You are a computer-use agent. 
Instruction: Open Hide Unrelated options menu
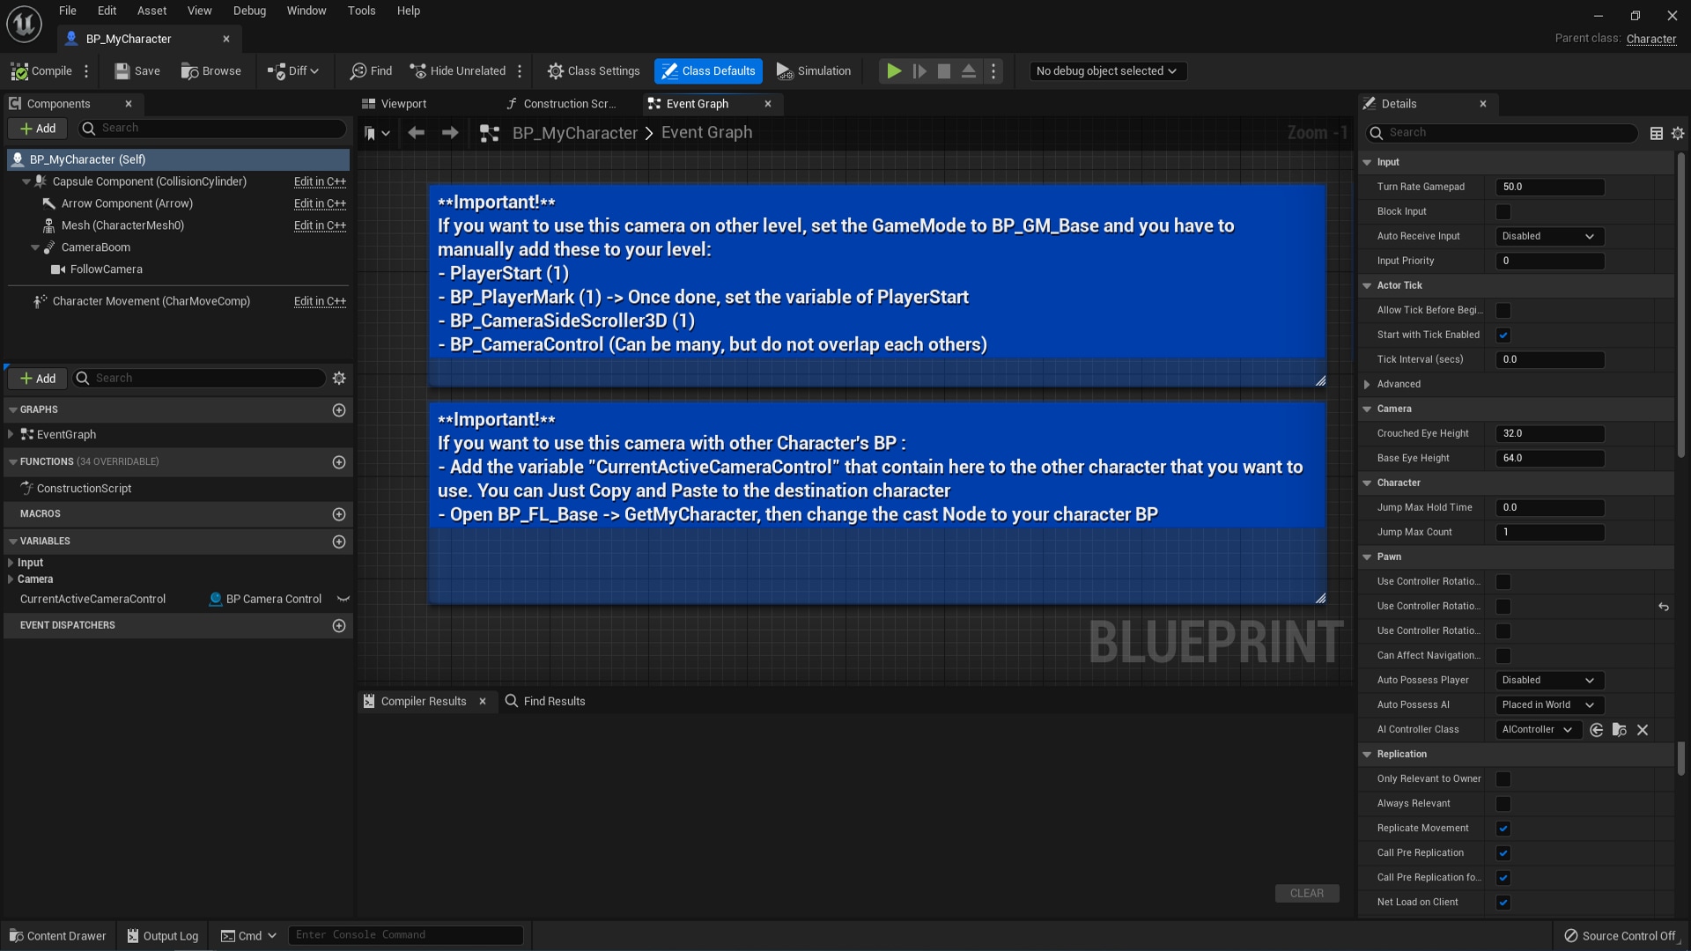[x=520, y=71]
